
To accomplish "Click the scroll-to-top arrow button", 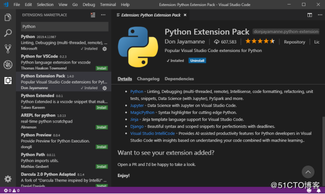I will point(308,172).
